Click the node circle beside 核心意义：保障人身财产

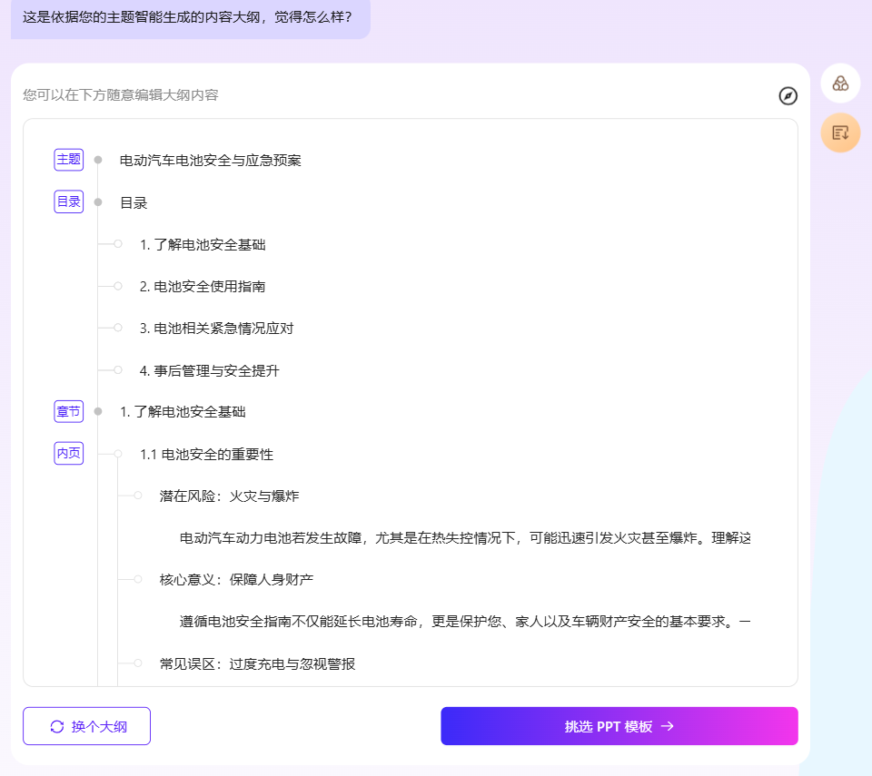138,579
